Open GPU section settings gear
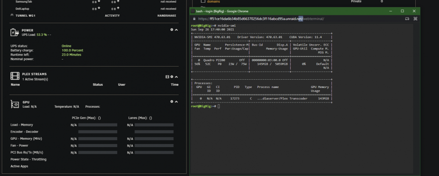The height and width of the screenshot is (176, 439). (172, 102)
